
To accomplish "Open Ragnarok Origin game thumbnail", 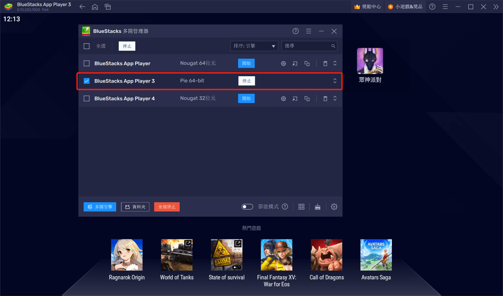I will point(127,255).
